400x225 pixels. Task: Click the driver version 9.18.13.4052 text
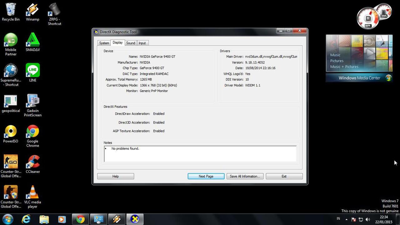coord(255,62)
